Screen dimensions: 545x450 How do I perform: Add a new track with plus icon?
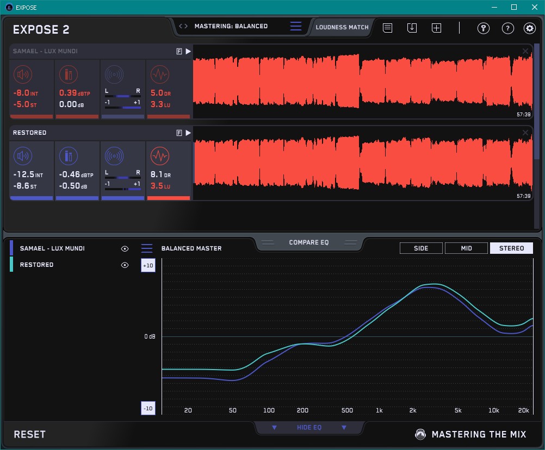tap(436, 28)
